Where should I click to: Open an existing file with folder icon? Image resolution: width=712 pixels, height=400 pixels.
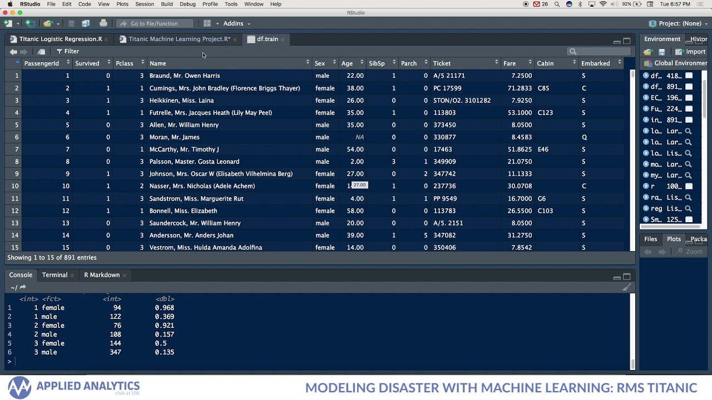pyautogui.click(x=48, y=23)
